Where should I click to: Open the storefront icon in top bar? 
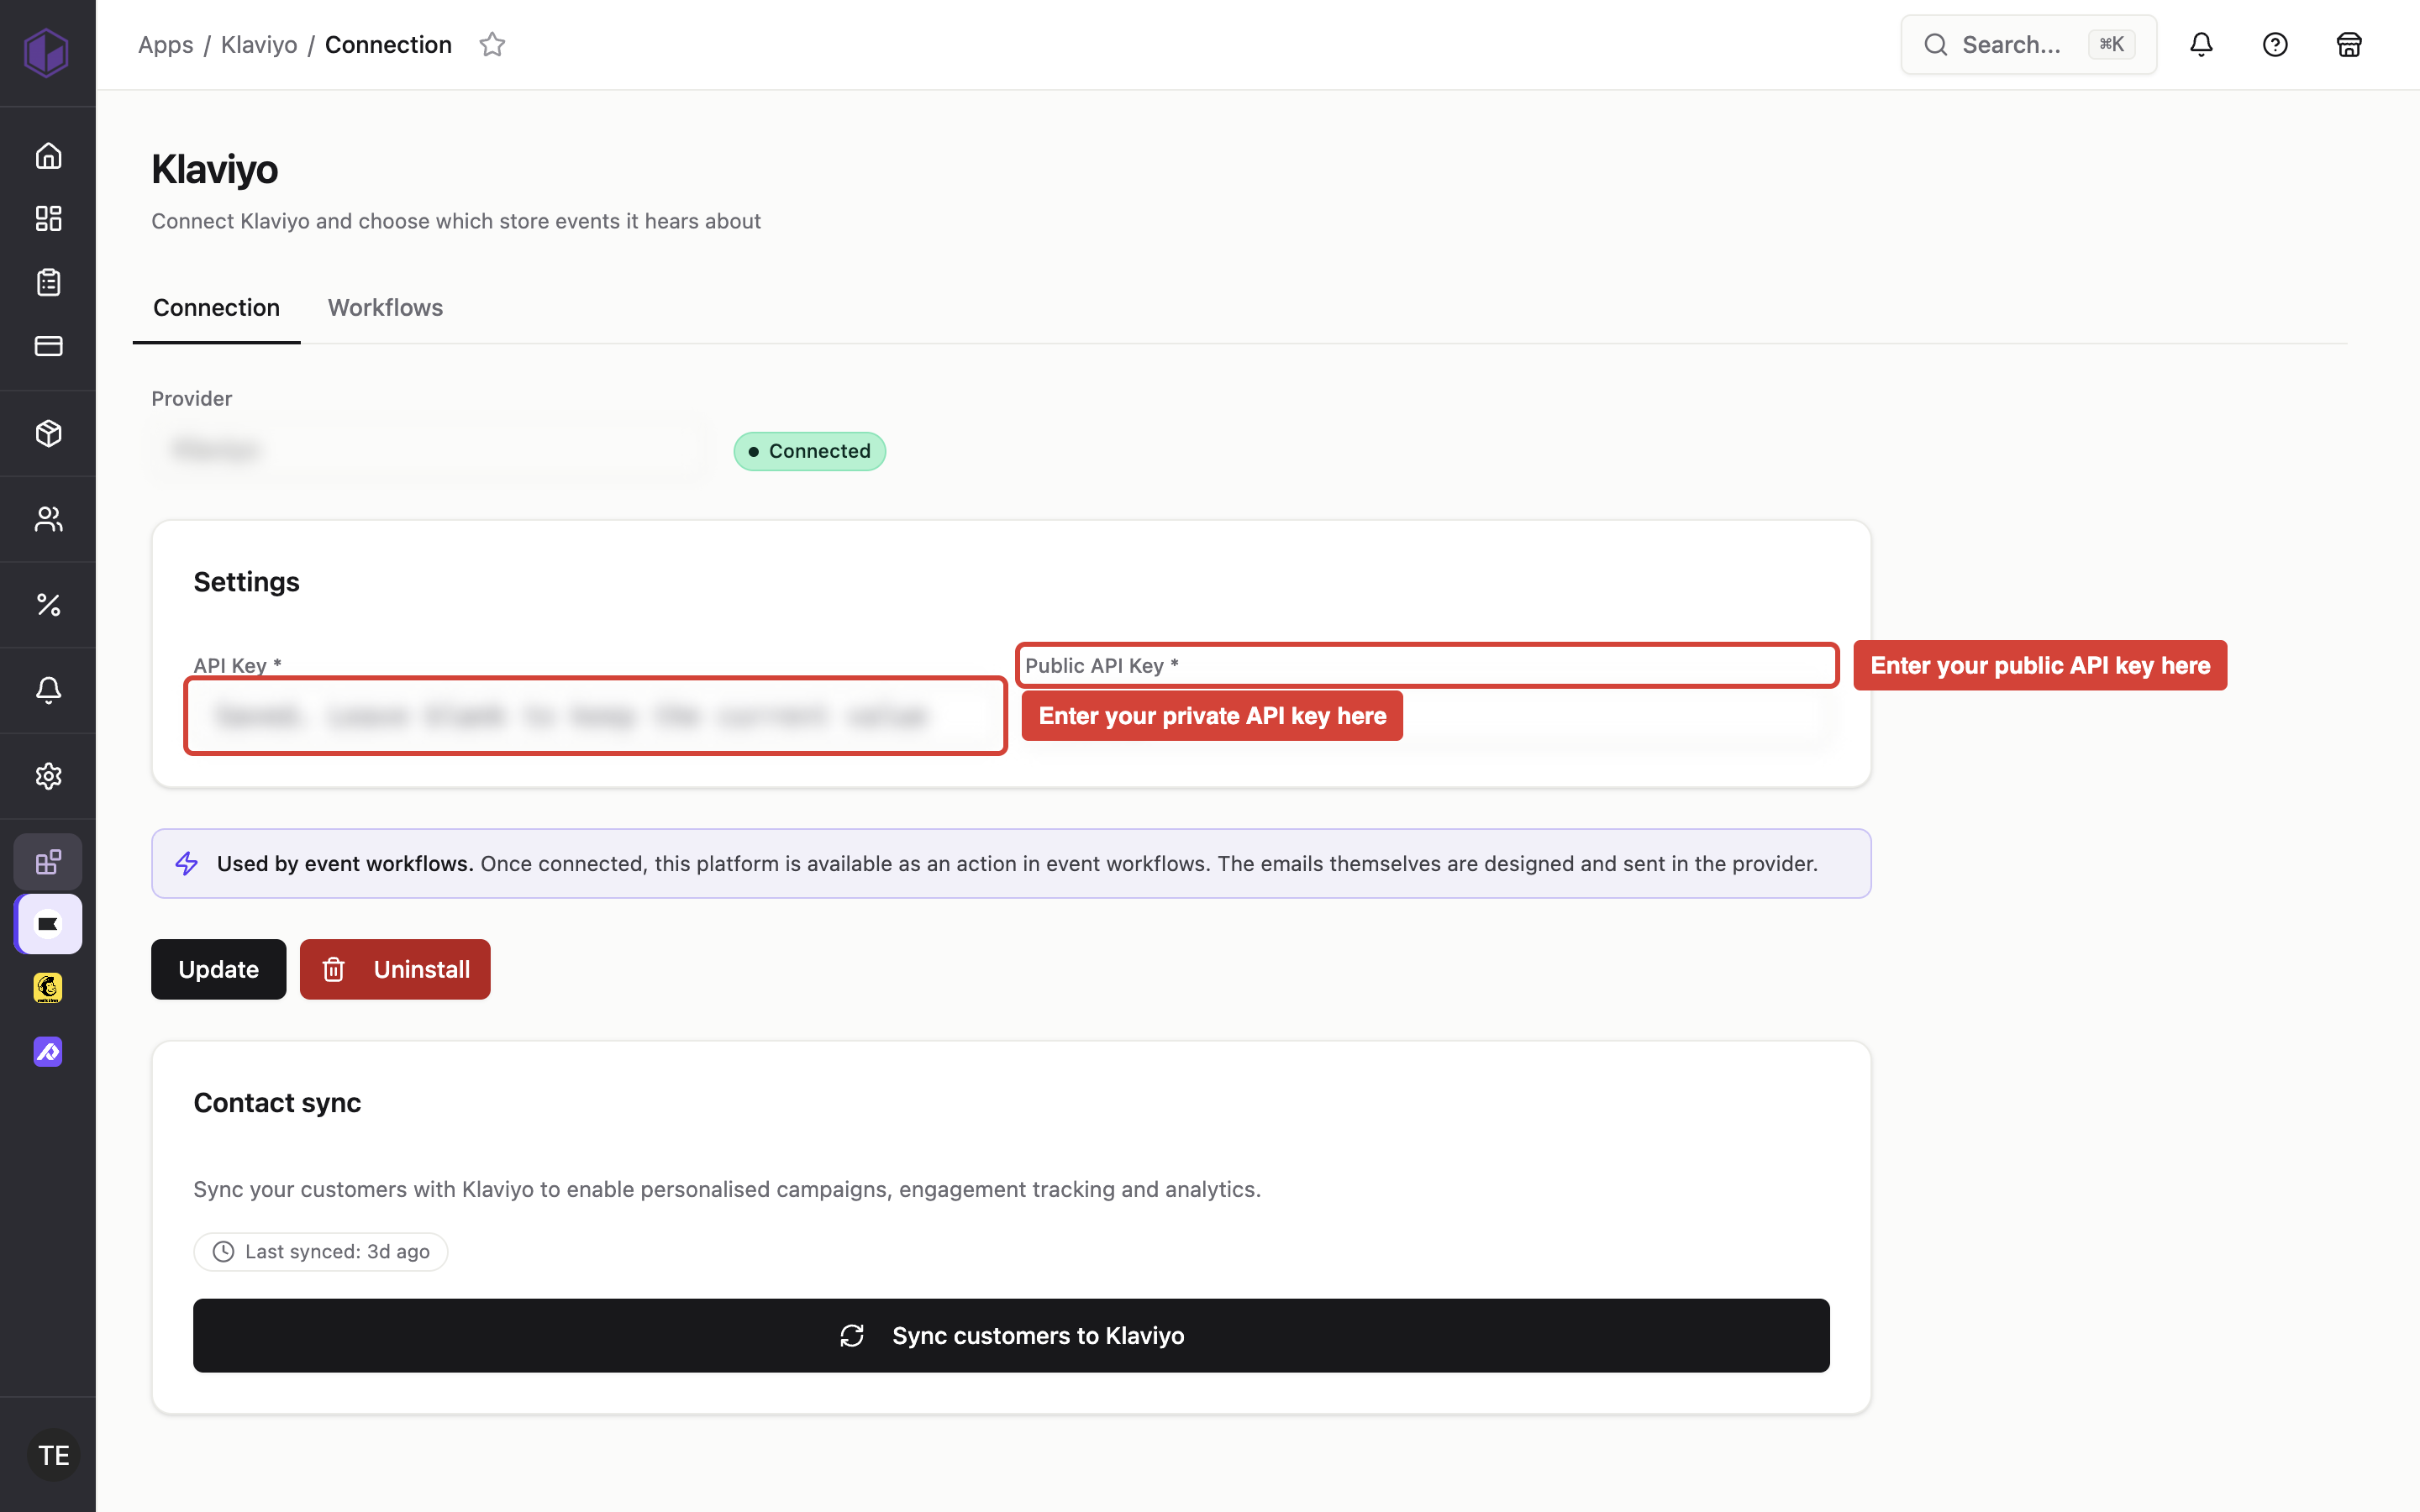[x=2348, y=44]
